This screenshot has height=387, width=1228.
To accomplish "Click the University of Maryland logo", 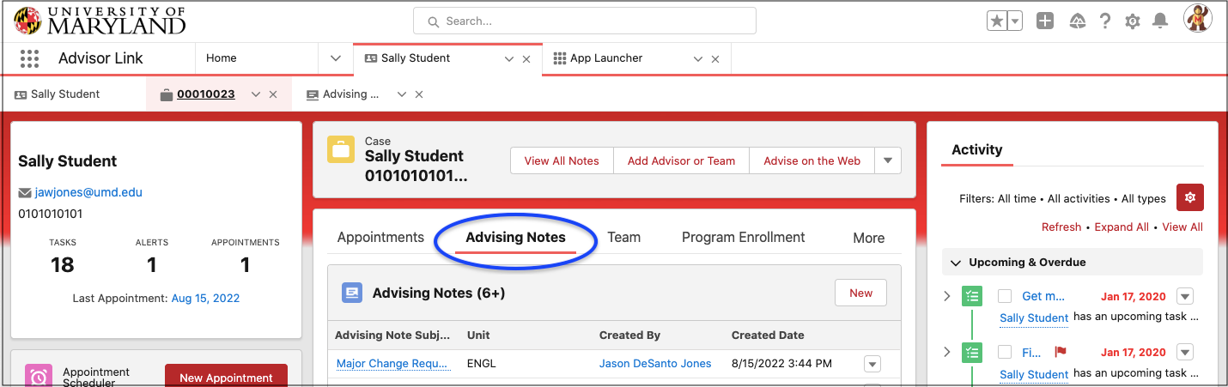I will tap(100, 21).
